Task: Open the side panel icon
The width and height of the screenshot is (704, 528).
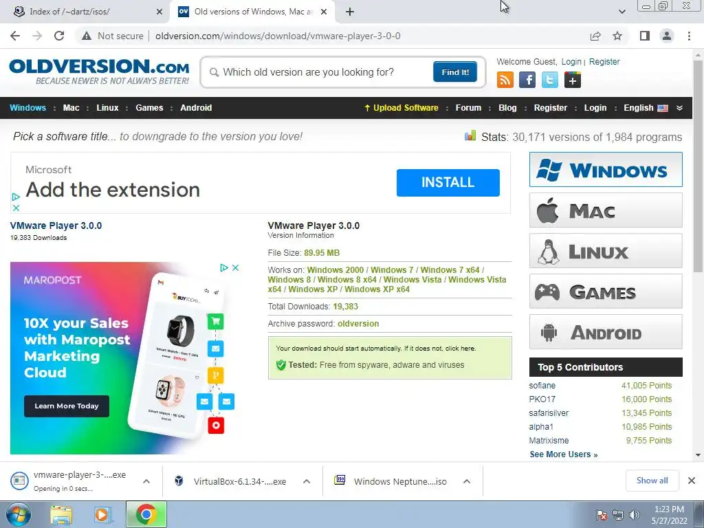Action: pos(645,36)
